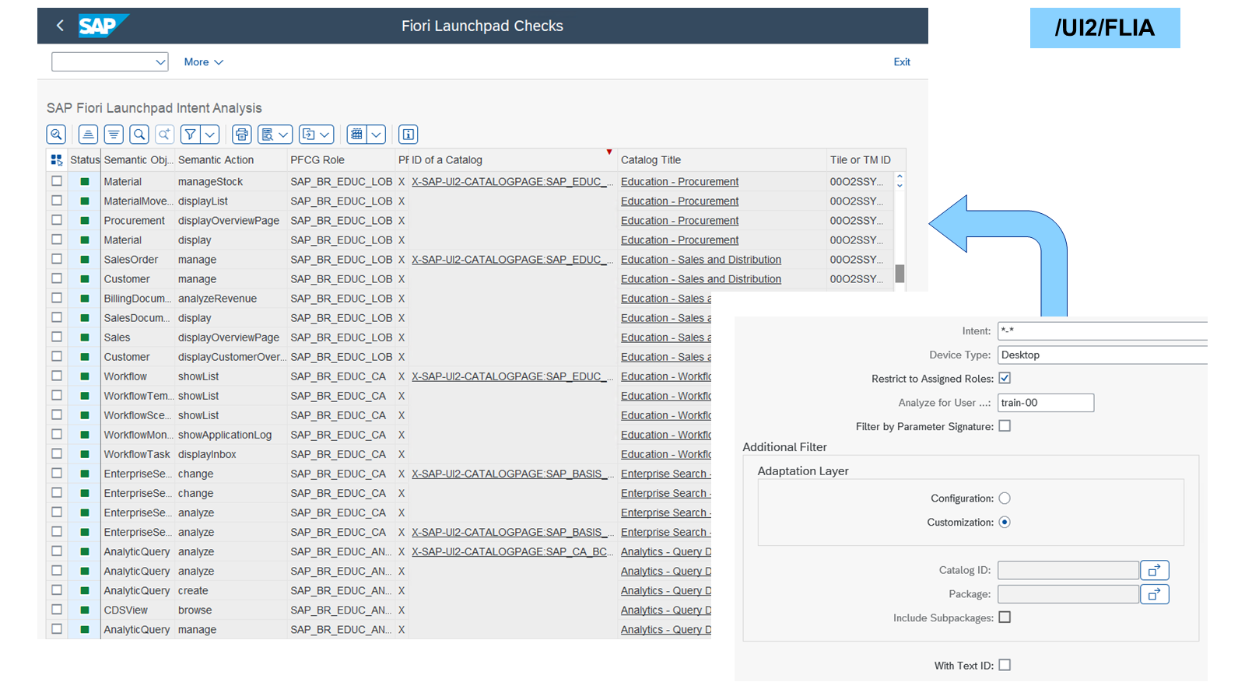This screenshot has width=1245, height=689.
Task: Enable Filter by Parameter Signature
Action: coord(1005,426)
